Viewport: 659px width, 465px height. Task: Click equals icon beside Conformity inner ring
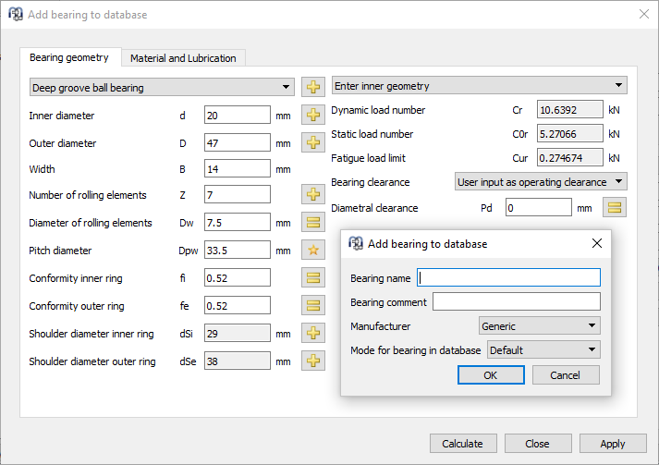pos(314,278)
